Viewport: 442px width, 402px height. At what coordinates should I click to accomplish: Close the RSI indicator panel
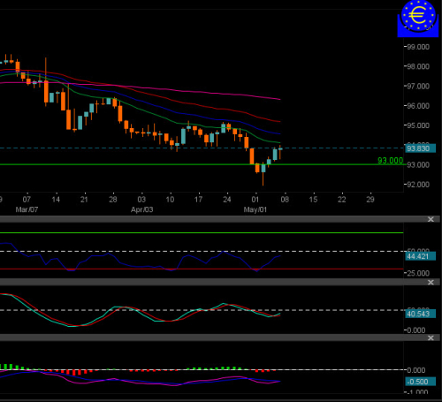pos(431,219)
